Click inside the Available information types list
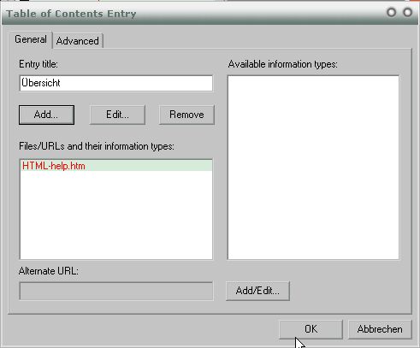This screenshot has width=420, height=348. pos(313,168)
